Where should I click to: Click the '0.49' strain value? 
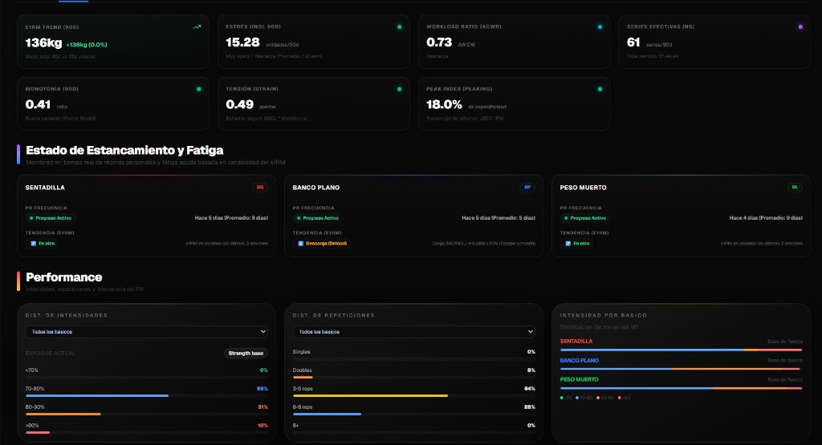pyautogui.click(x=239, y=105)
